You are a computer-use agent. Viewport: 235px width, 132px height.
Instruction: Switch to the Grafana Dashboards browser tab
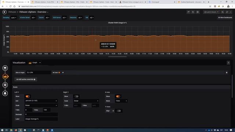pos(191,2)
